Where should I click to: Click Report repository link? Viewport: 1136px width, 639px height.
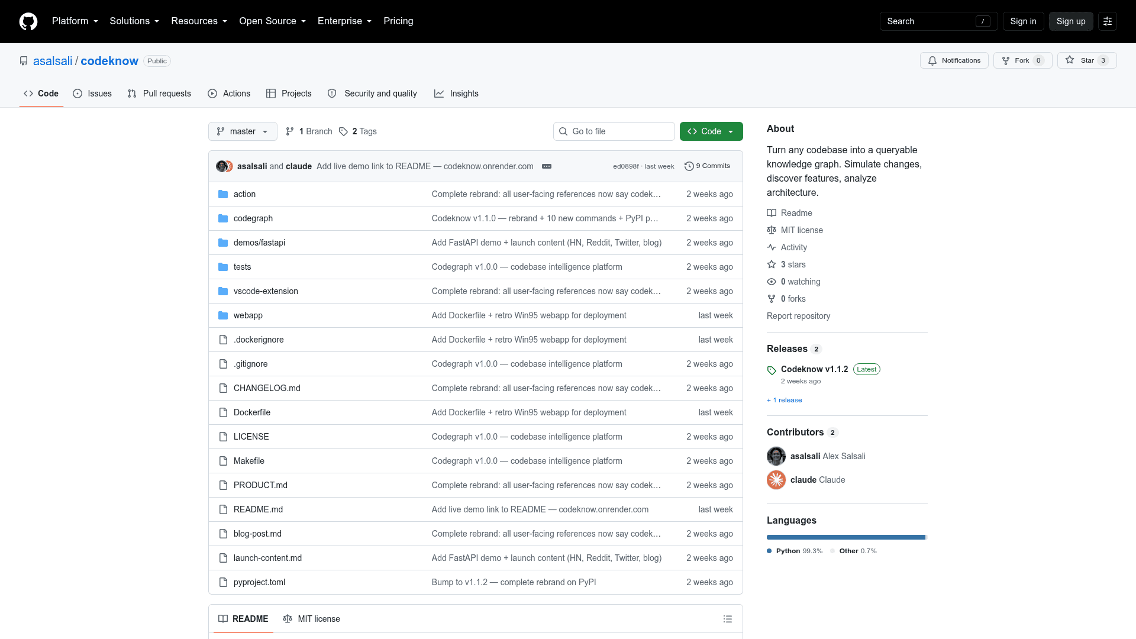pos(798,316)
